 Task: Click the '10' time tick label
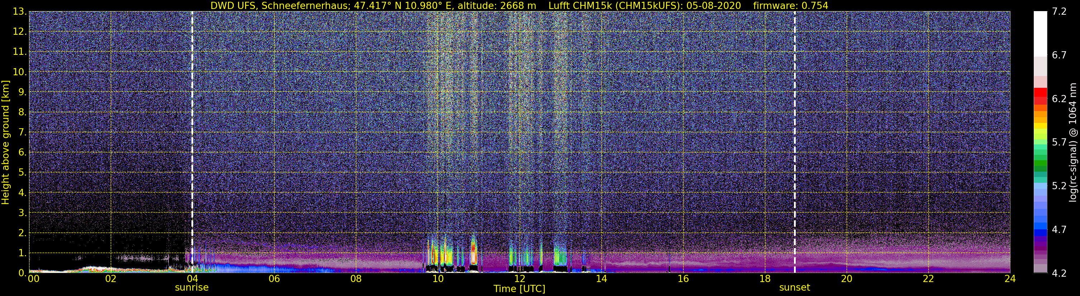click(438, 279)
